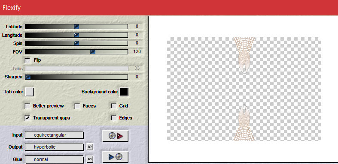Click the S button beside Glue
The width and height of the screenshot is (338, 164).
[90, 159]
